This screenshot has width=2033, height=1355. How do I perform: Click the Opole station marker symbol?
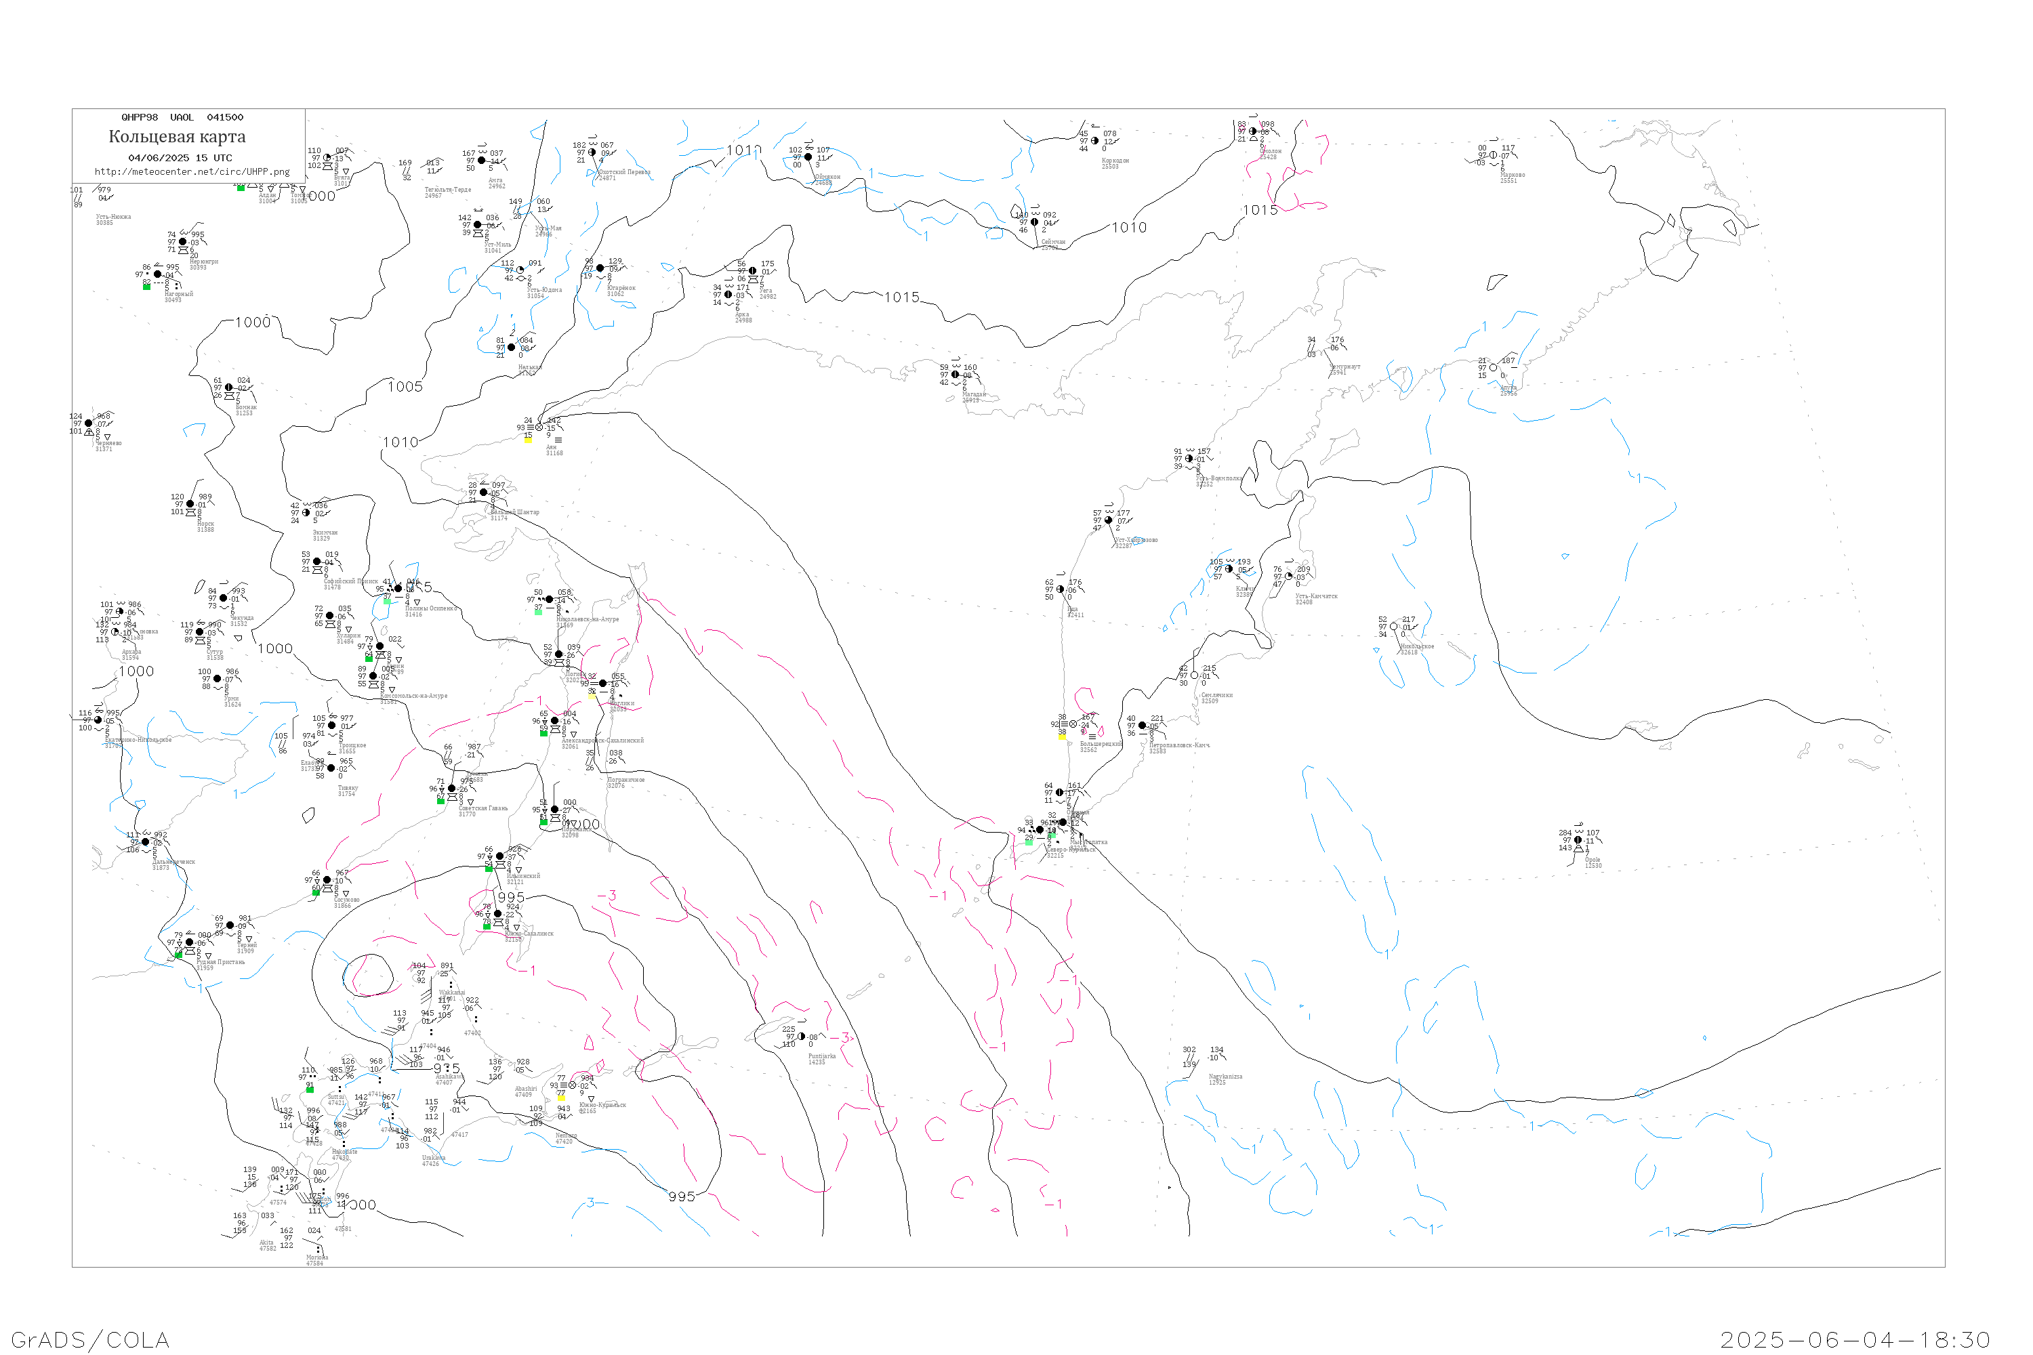pyautogui.click(x=1578, y=840)
